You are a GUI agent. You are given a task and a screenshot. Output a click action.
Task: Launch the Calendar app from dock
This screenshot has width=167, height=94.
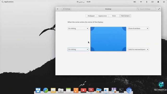[x=68, y=90]
